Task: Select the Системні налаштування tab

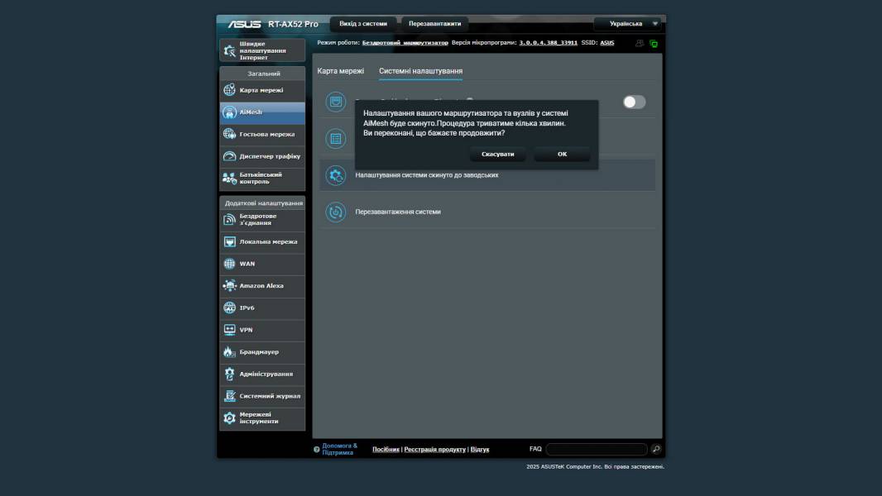Action: click(x=420, y=71)
